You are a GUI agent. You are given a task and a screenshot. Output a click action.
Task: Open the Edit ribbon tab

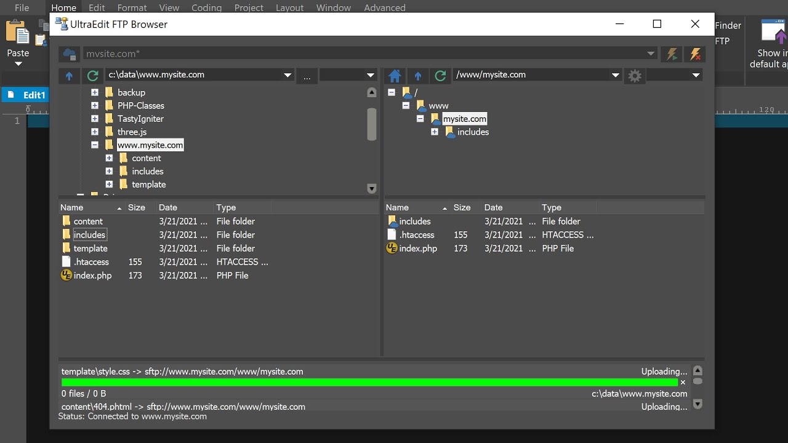pos(97,8)
